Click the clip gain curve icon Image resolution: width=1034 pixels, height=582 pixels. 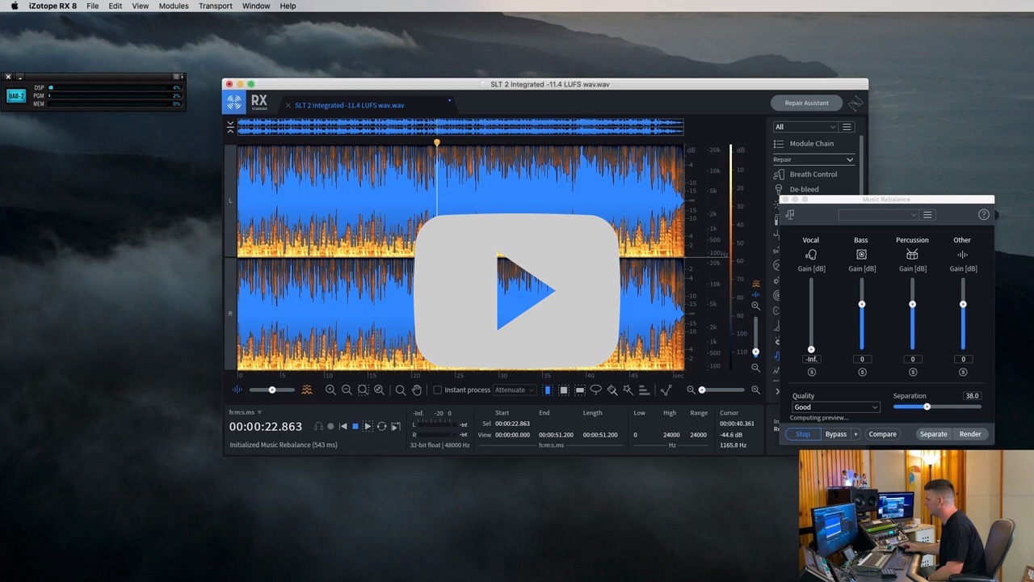point(666,390)
